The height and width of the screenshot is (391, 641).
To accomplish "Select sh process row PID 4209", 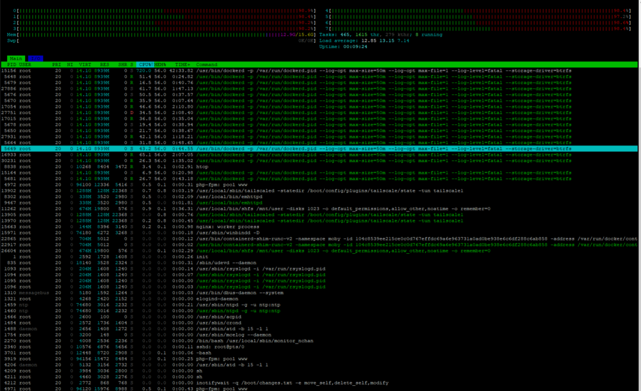I will (x=319, y=370).
